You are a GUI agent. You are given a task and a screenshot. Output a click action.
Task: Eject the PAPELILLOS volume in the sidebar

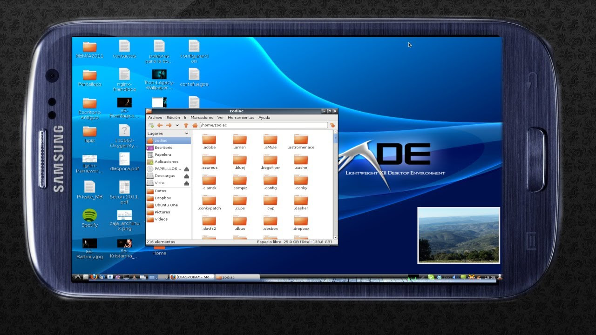tap(186, 168)
